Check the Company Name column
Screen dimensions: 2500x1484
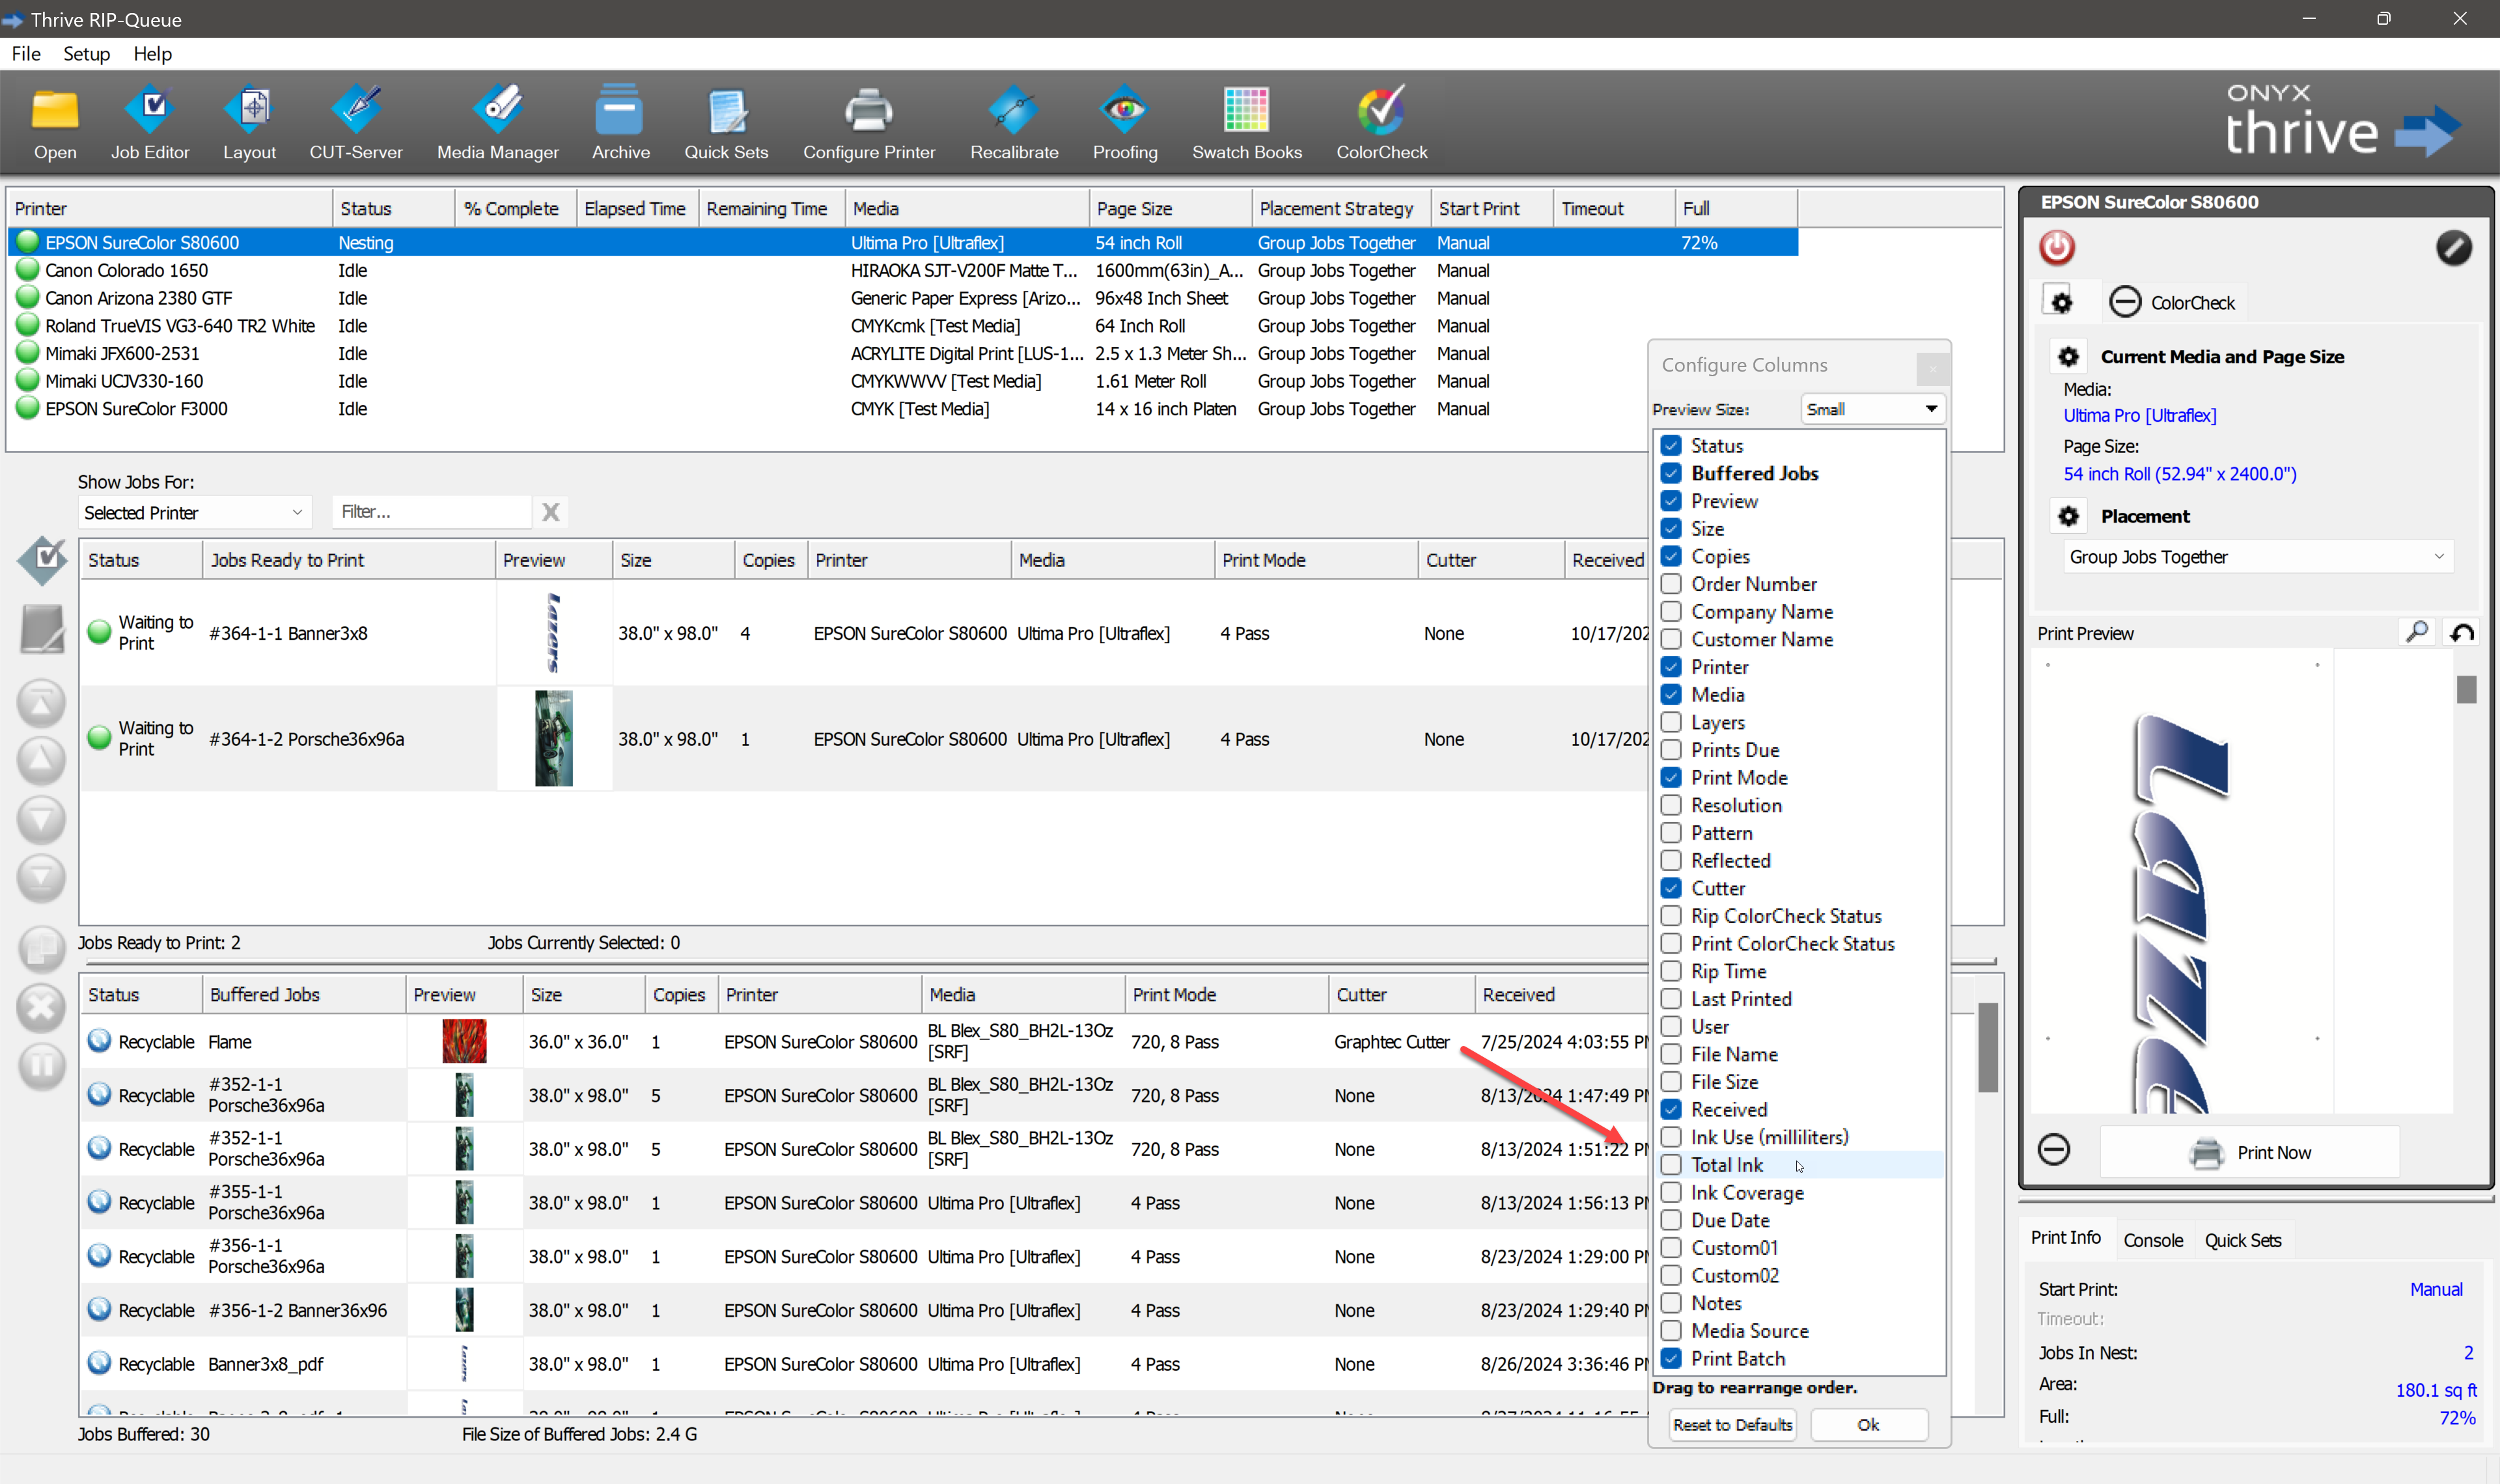pos(1671,611)
